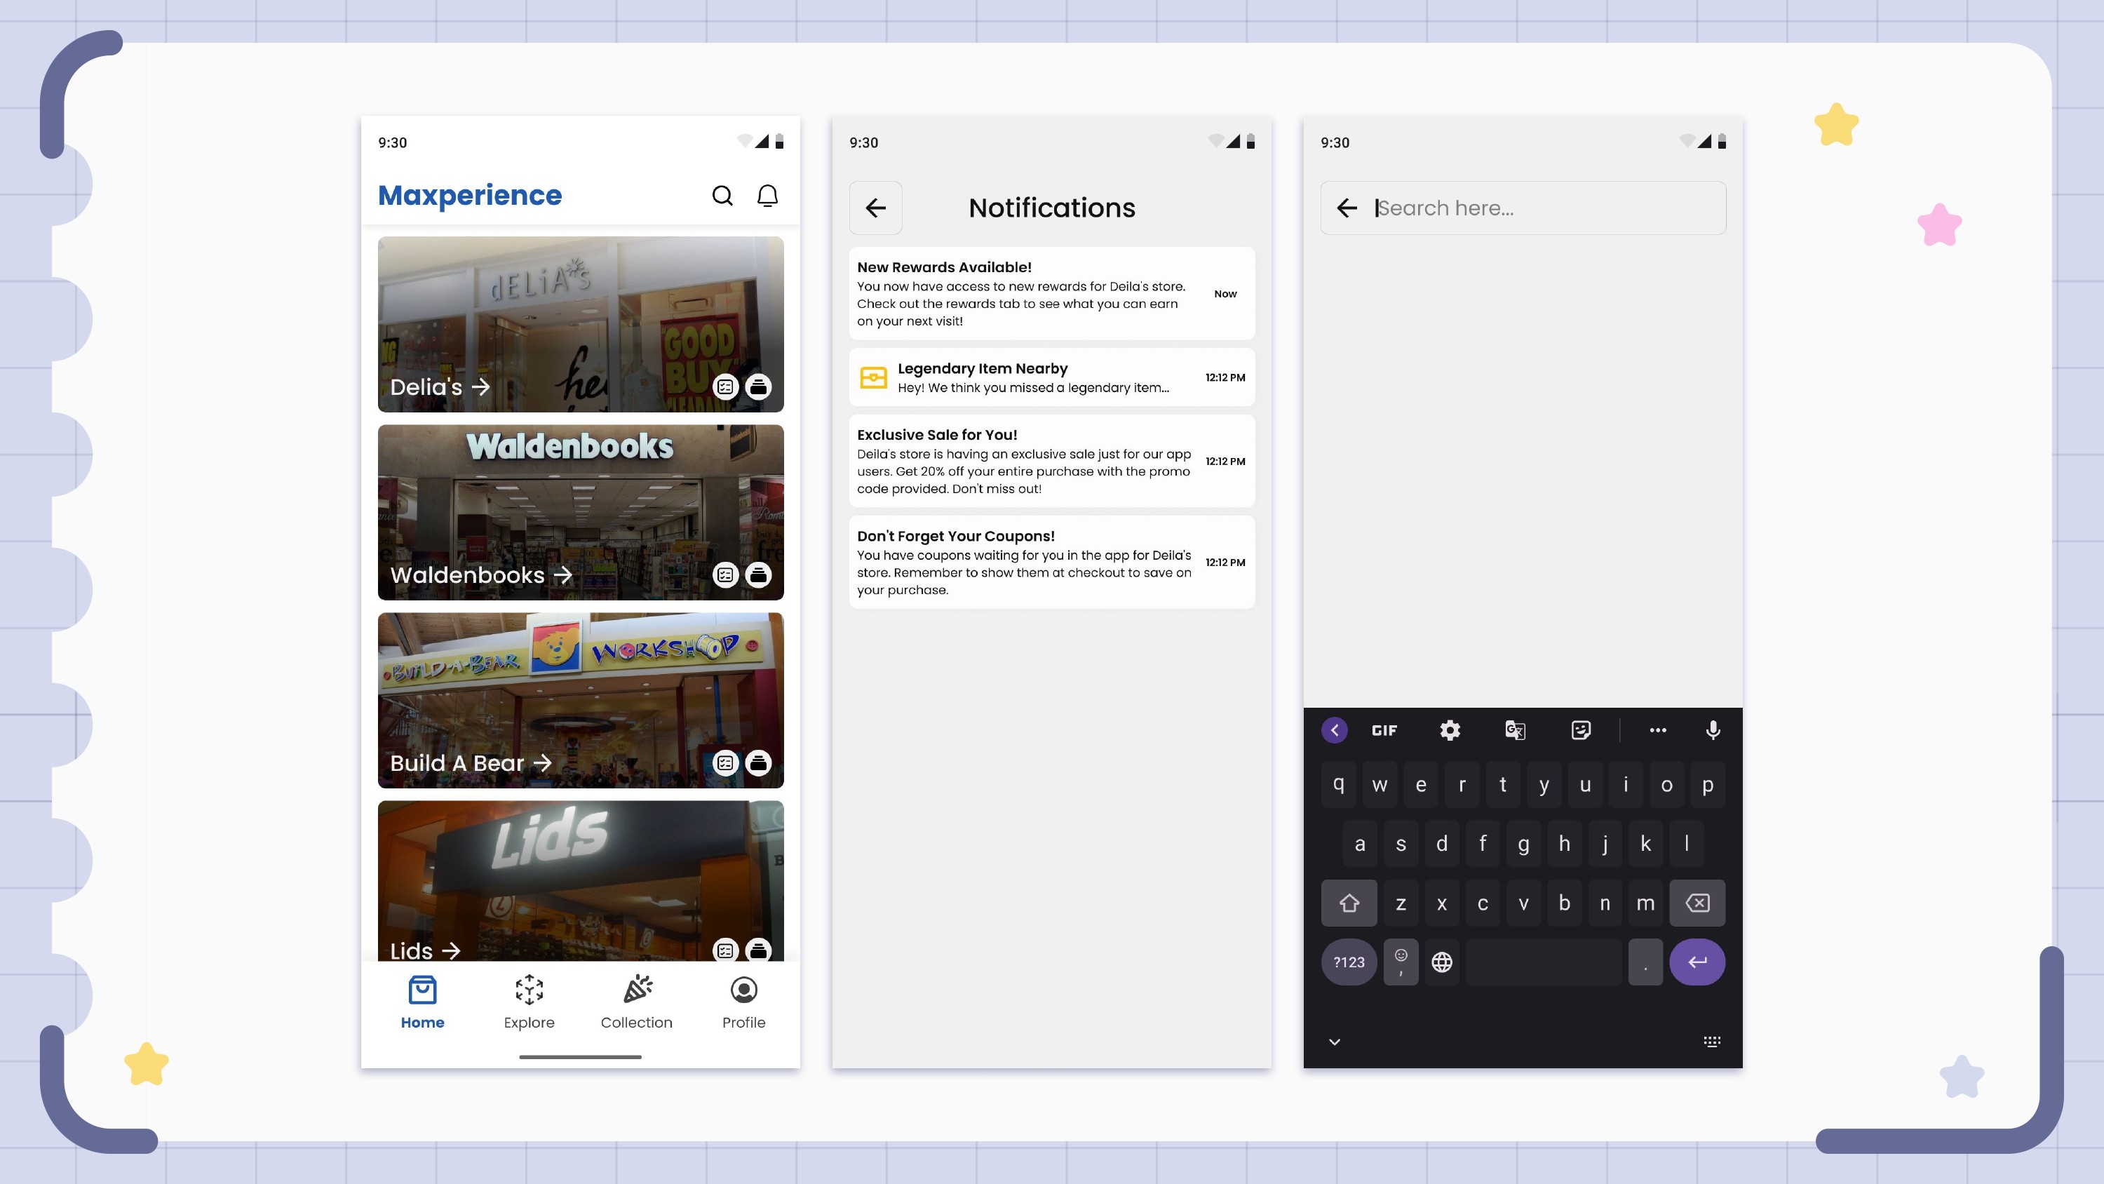2104x1184 pixels.
Task: Open the Legendary Item Nearby notification
Action: pos(1051,377)
